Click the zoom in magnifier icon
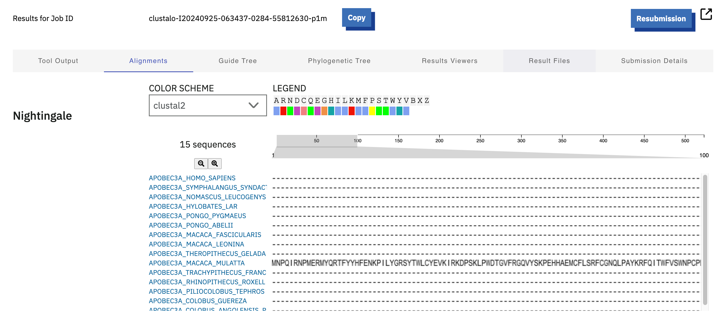The height and width of the screenshot is (326, 723). (x=215, y=164)
